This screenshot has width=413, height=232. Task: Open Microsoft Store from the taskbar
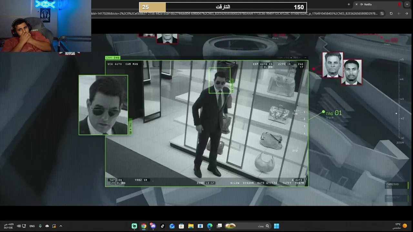coord(181,226)
